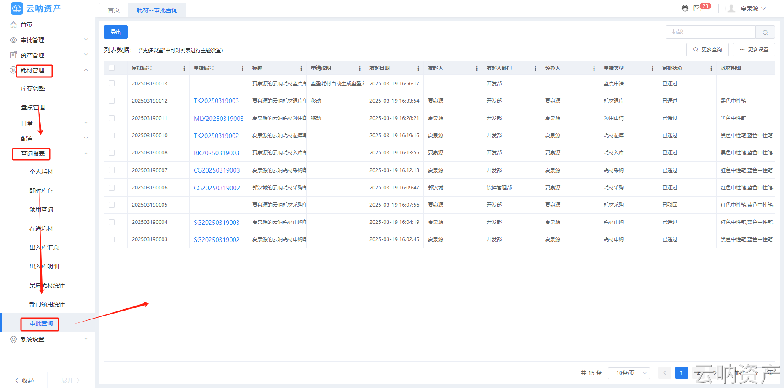Click the 云呐资产 cloud logo icon
784x388 pixels.
pyautogui.click(x=17, y=8)
